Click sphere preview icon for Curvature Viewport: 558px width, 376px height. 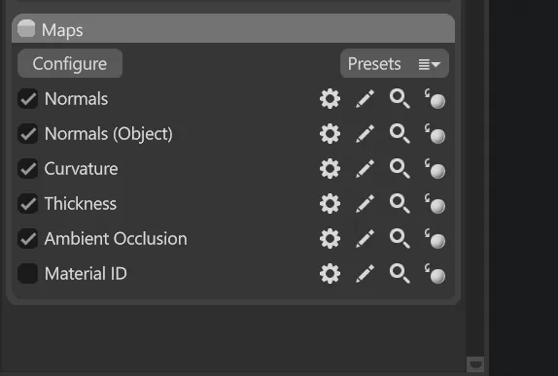tap(435, 169)
